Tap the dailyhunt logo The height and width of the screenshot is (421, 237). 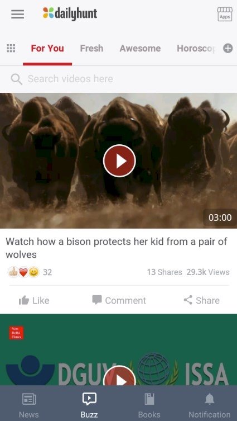pyautogui.click(x=70, y=13)
